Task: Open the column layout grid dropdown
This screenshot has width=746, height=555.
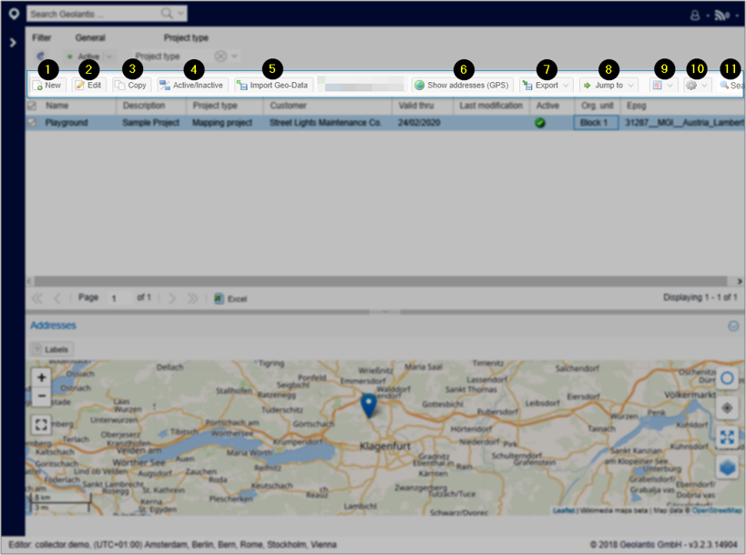Action: coord(663,85)
